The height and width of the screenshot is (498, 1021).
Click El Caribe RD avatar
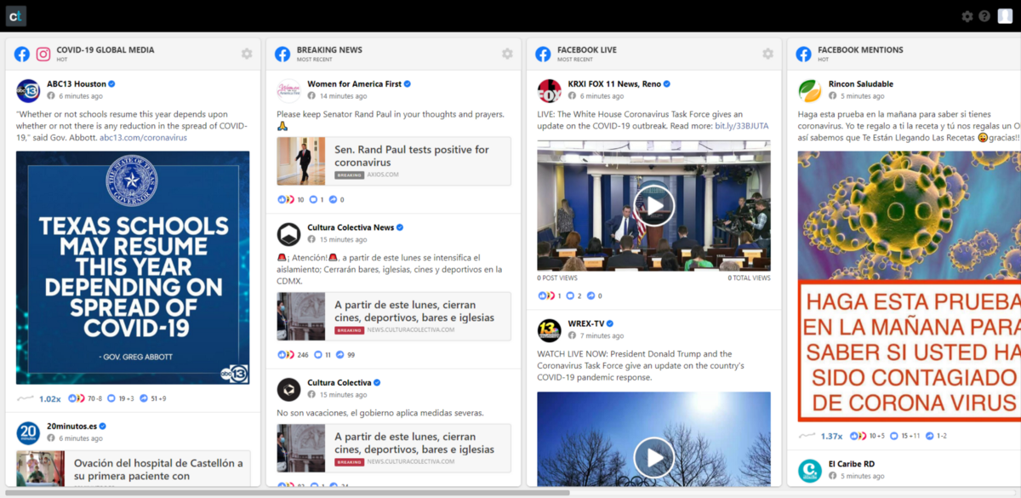tap(809, 471)
